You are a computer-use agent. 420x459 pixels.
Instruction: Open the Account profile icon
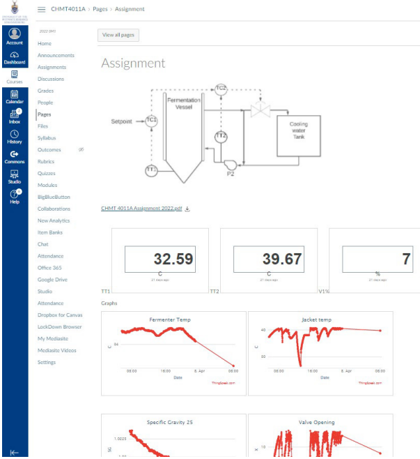click(14, 34)
